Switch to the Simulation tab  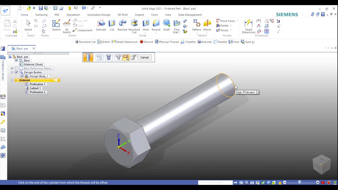(73, 15)
